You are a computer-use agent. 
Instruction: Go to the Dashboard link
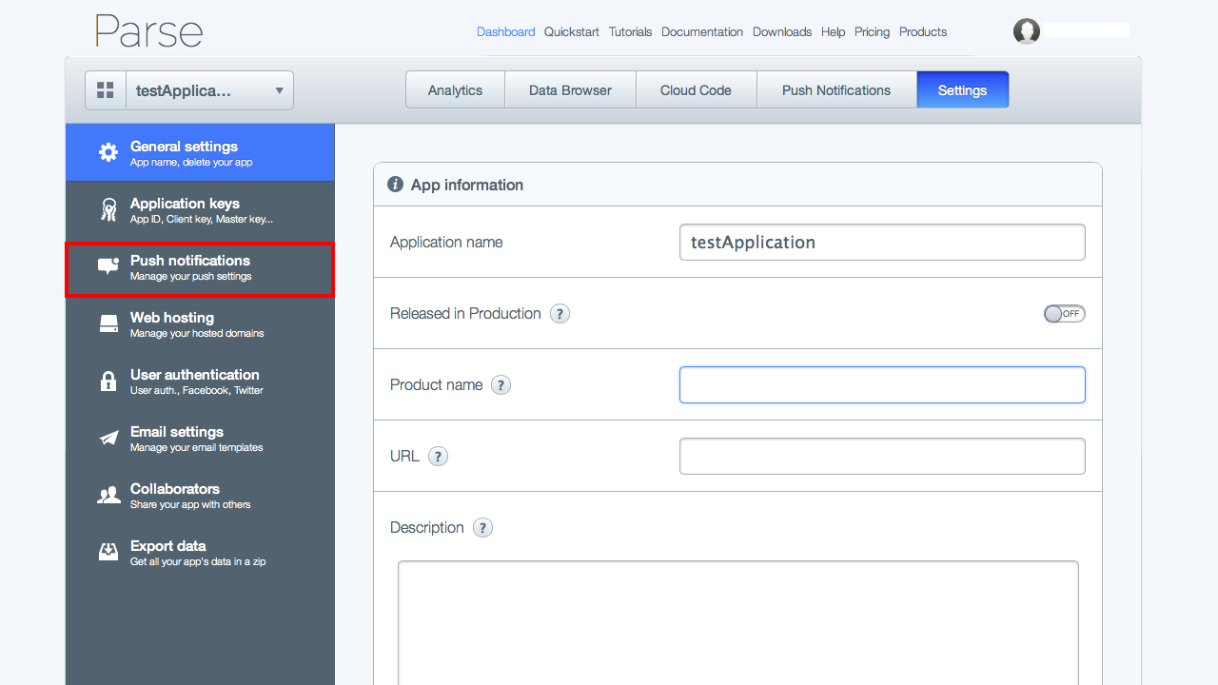coord(505,31)
